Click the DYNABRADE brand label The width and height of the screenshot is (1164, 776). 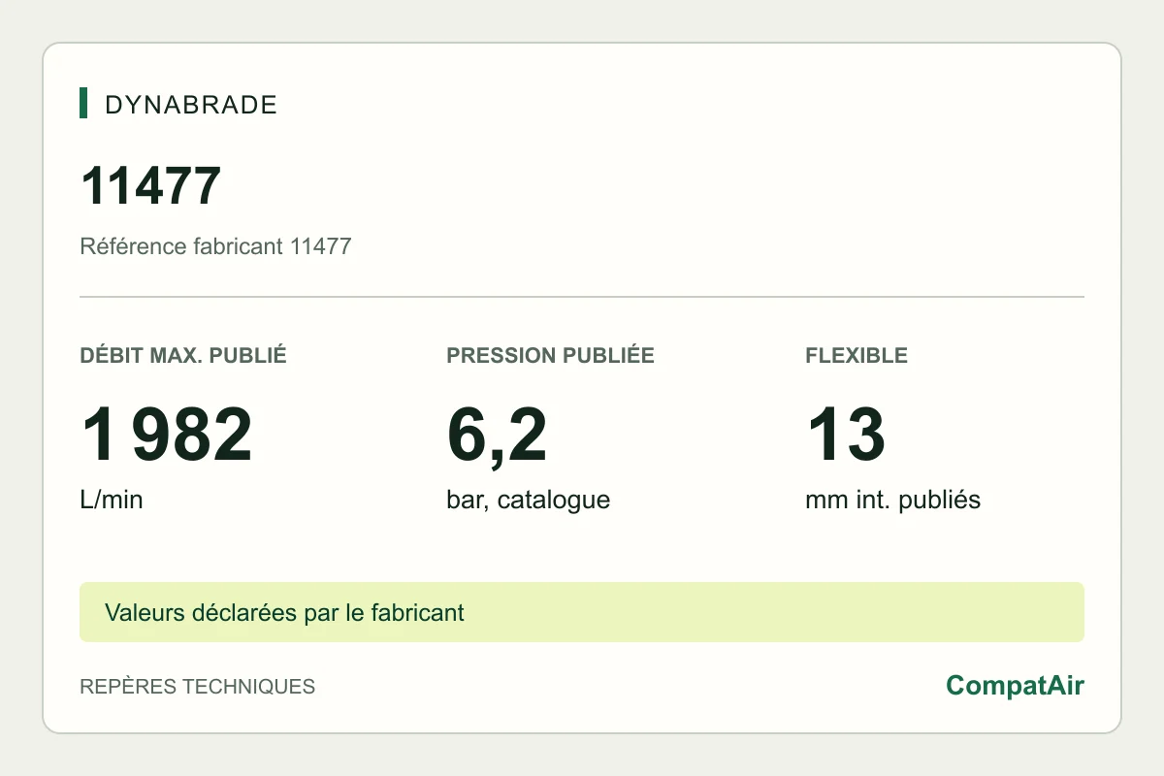click(191, 105)
